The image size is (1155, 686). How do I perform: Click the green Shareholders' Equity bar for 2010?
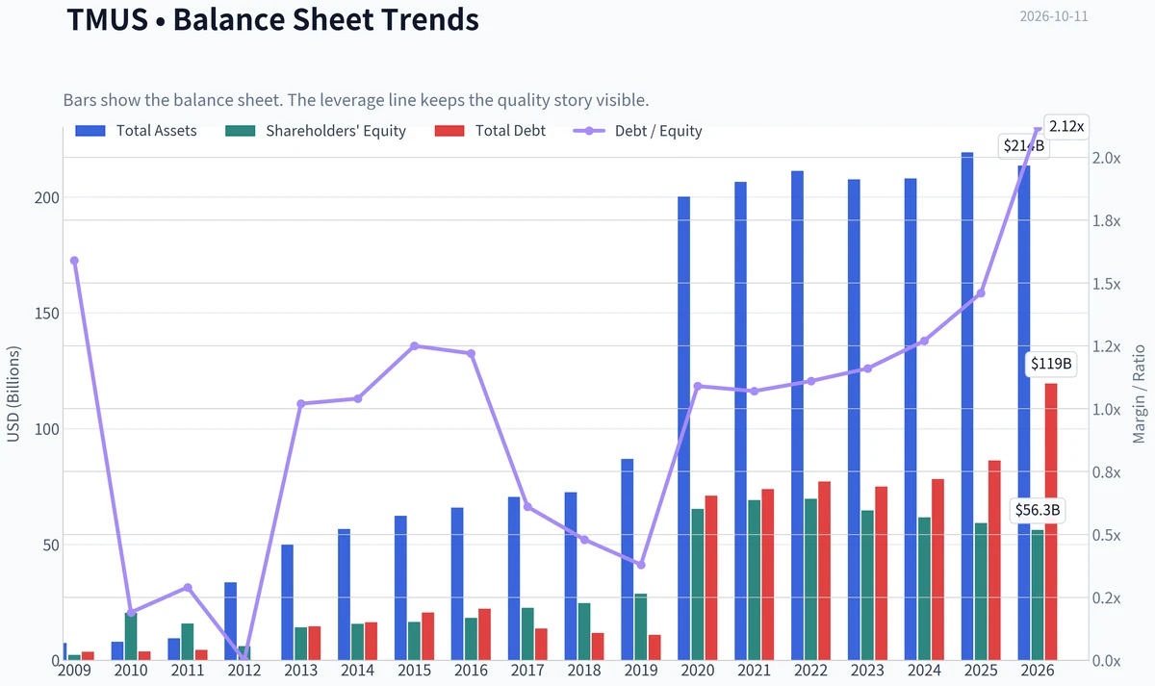131,636
